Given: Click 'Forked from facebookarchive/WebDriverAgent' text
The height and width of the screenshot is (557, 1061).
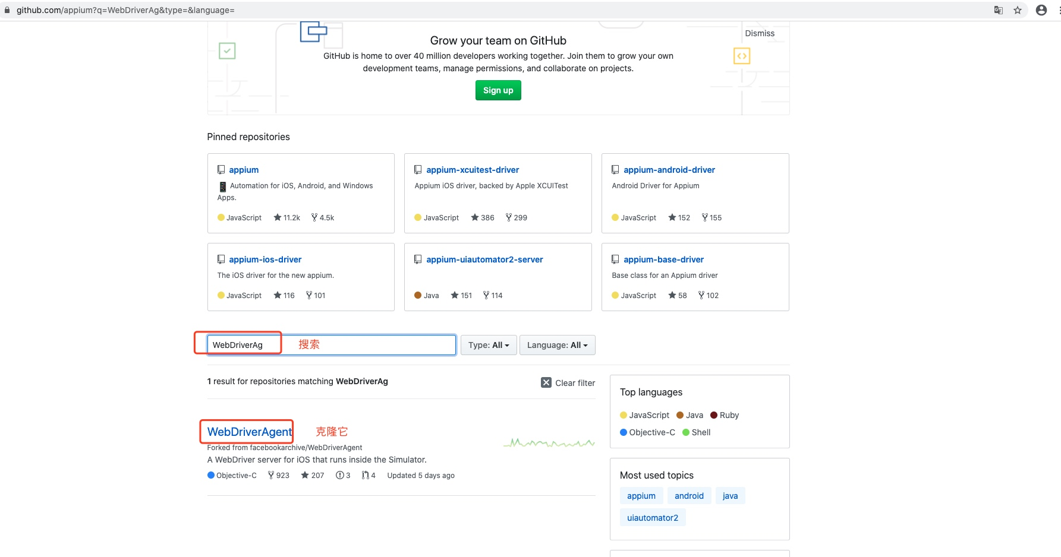Looking at the screenshot, I should coord(285,448).
